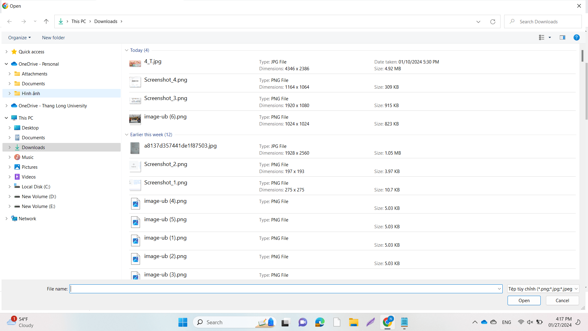Select Pictures in the navigation tree
Viewport: 588px width, 331px height.
coord(29,167)
